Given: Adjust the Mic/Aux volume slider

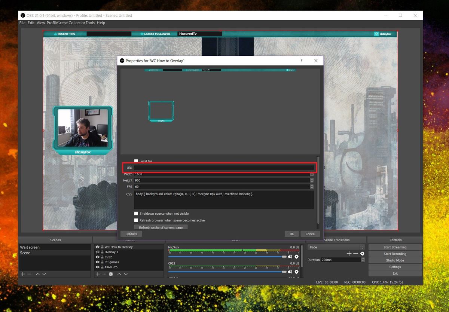Looking at the screenshot, I should click(284, 257).
